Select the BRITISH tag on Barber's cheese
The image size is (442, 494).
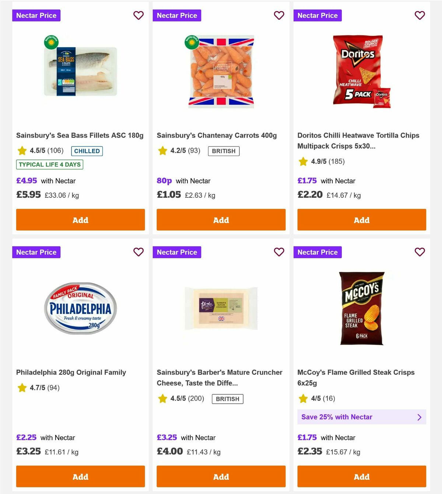(227, 399)
